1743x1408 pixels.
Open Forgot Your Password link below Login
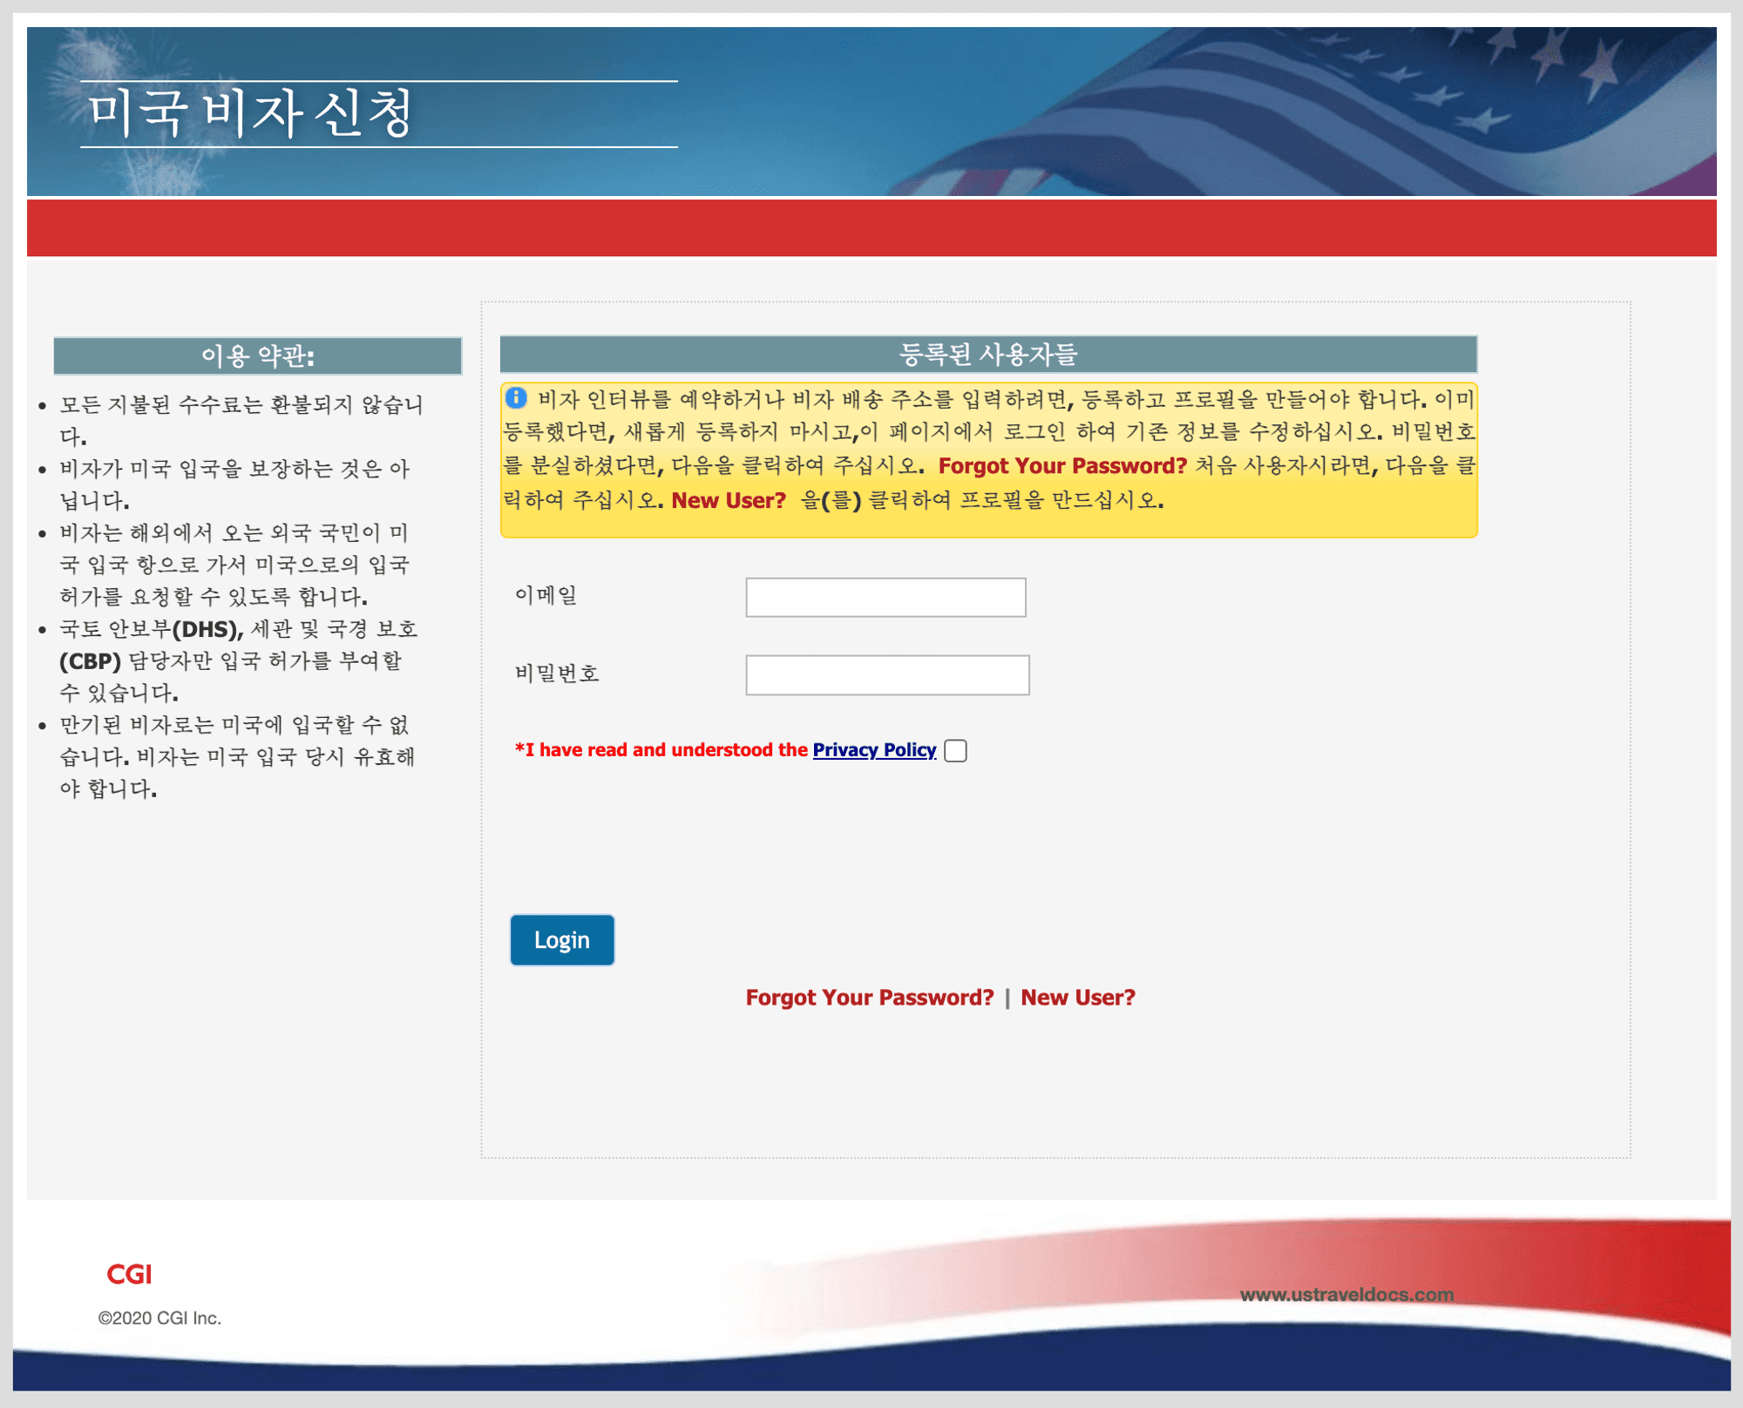pos(869,997)
